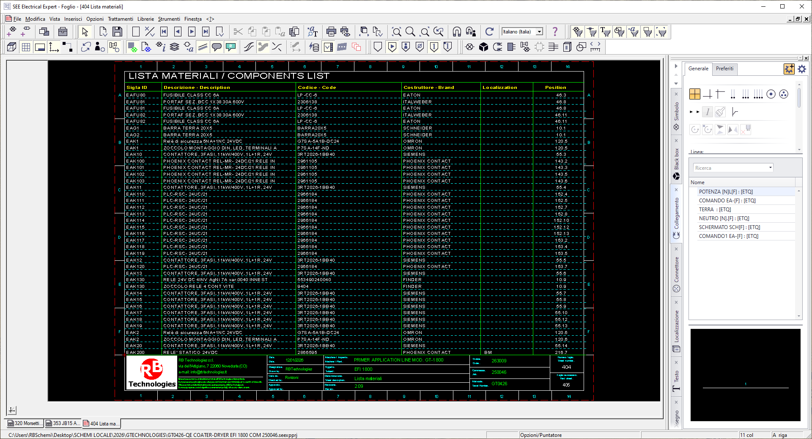Toggle the play-arrow shield button
Image resolution: width=812 pixels, height=439 pixels.
392,47
